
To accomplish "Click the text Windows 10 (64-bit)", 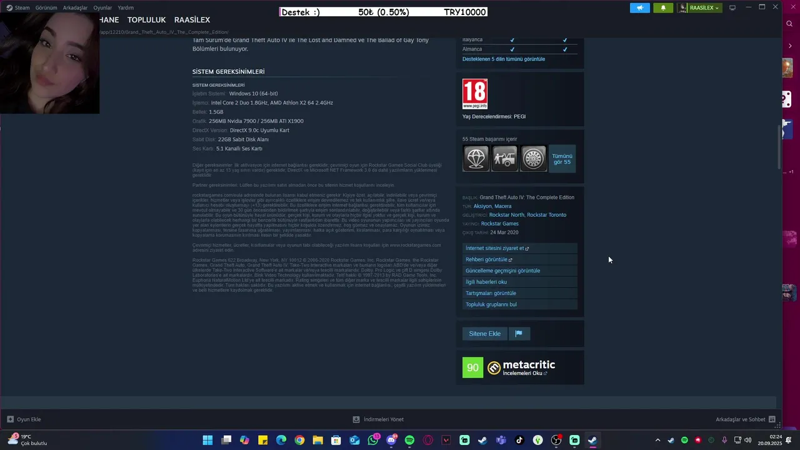I will (x=253, y=94).
